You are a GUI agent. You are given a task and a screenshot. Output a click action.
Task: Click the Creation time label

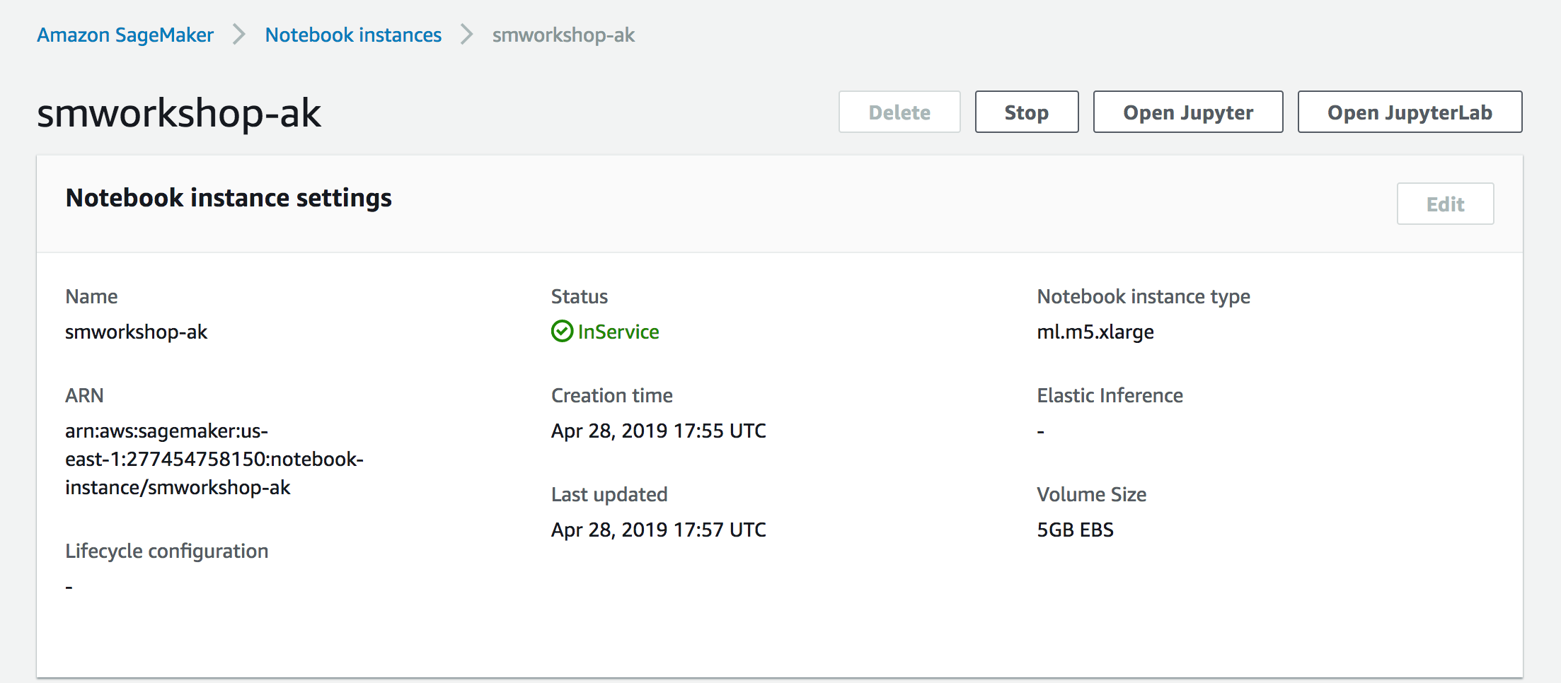tap(612, 395)
